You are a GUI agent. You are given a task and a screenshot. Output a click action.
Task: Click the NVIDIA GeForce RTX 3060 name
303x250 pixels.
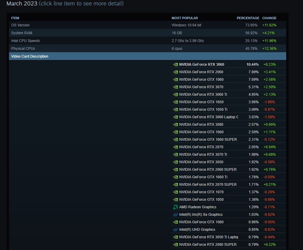(202, 65)
